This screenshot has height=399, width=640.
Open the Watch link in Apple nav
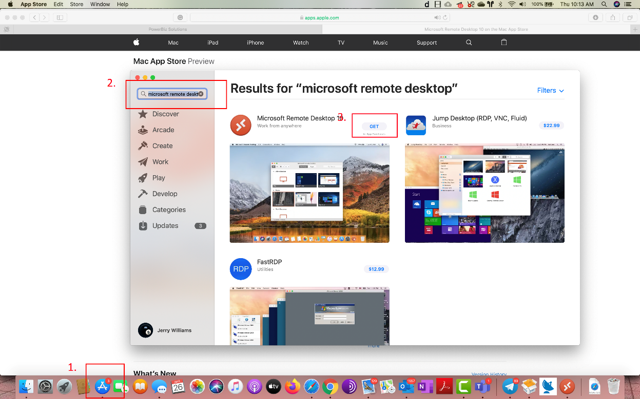click(x=301, y=43)
